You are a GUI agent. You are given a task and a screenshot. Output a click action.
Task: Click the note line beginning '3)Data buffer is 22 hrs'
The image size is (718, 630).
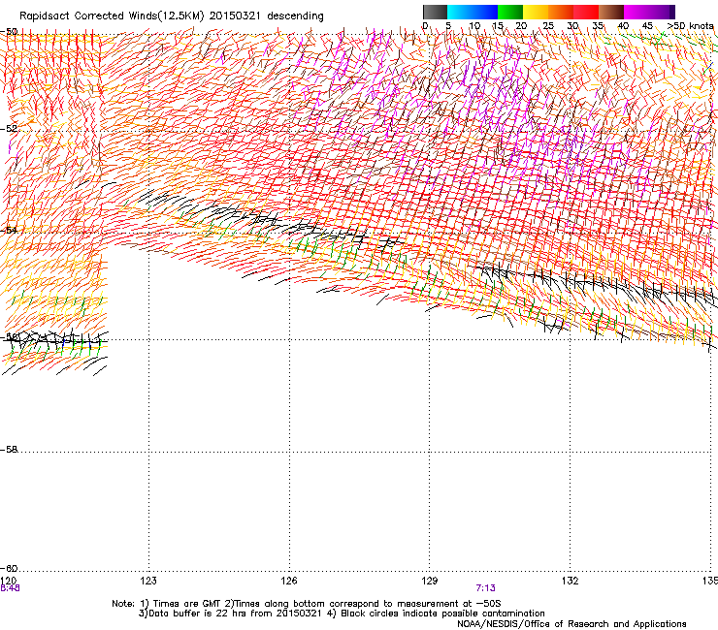coord(342,614)
